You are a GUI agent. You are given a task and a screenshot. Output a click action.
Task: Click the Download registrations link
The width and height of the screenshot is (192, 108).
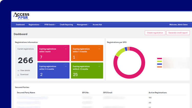click(x=24, y=74)
